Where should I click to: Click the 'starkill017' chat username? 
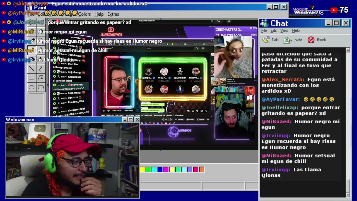tap(77, 85)
